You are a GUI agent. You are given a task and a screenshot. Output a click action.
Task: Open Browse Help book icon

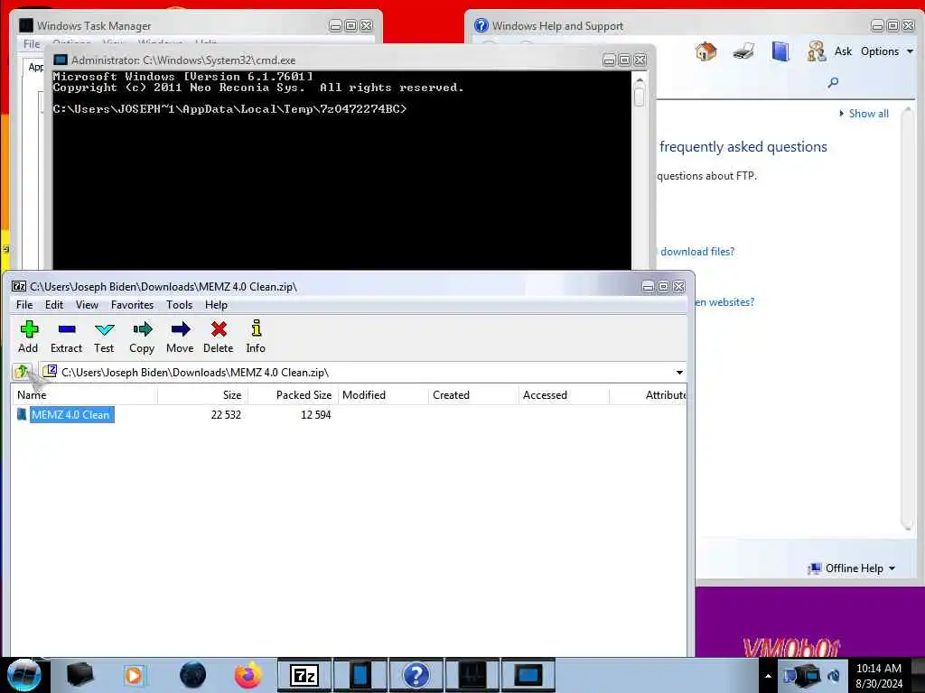pos(780,51)
